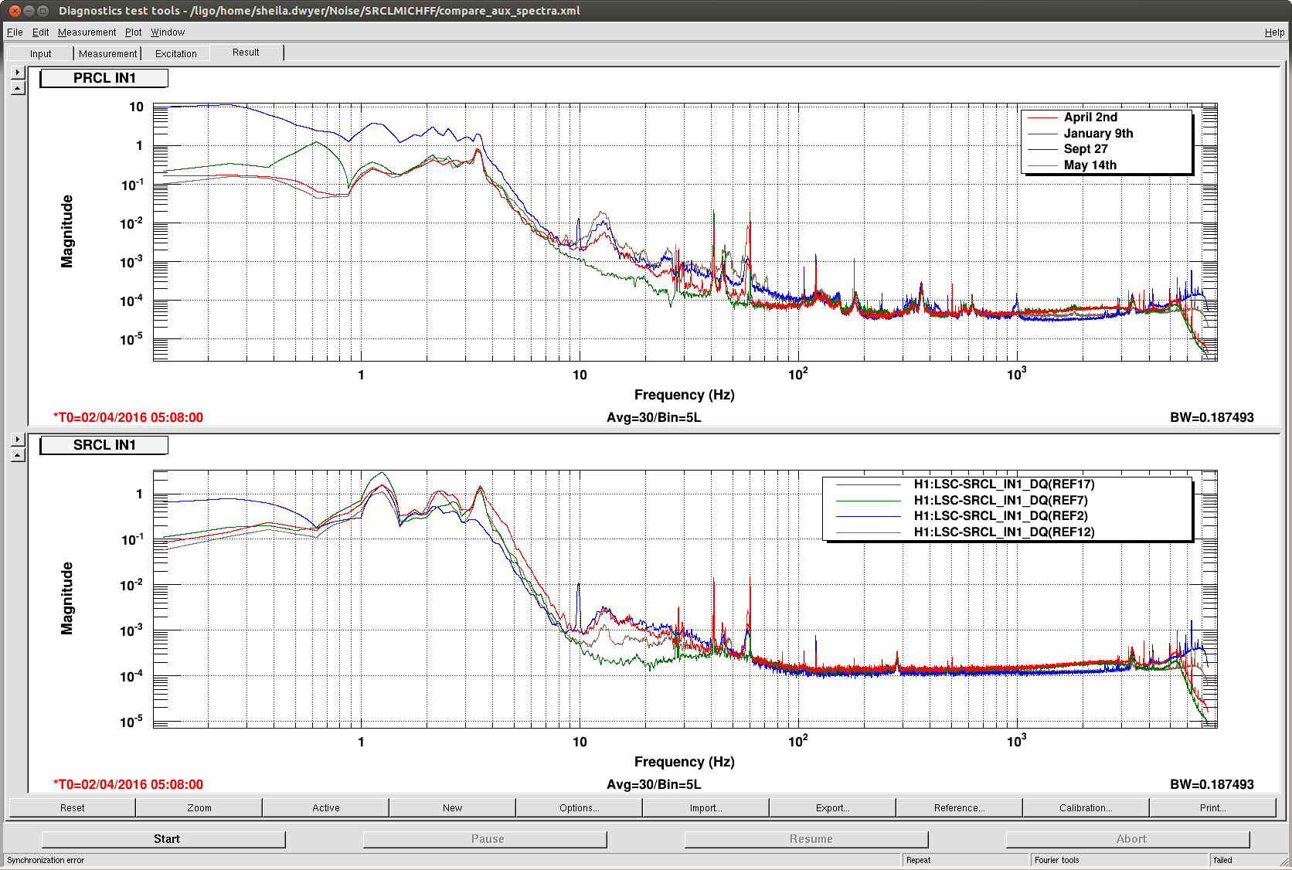Screen dimensions: 1292x870
Task: Click the Abort button
Action: click(1128, 839)
